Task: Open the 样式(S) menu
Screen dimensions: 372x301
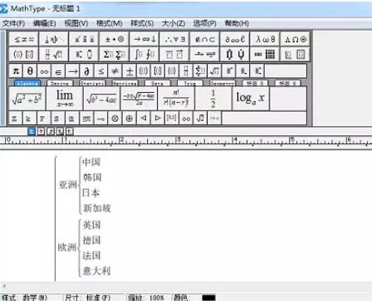Action: click(142, 23)
